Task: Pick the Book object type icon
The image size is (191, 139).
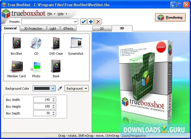Action: 56,66
